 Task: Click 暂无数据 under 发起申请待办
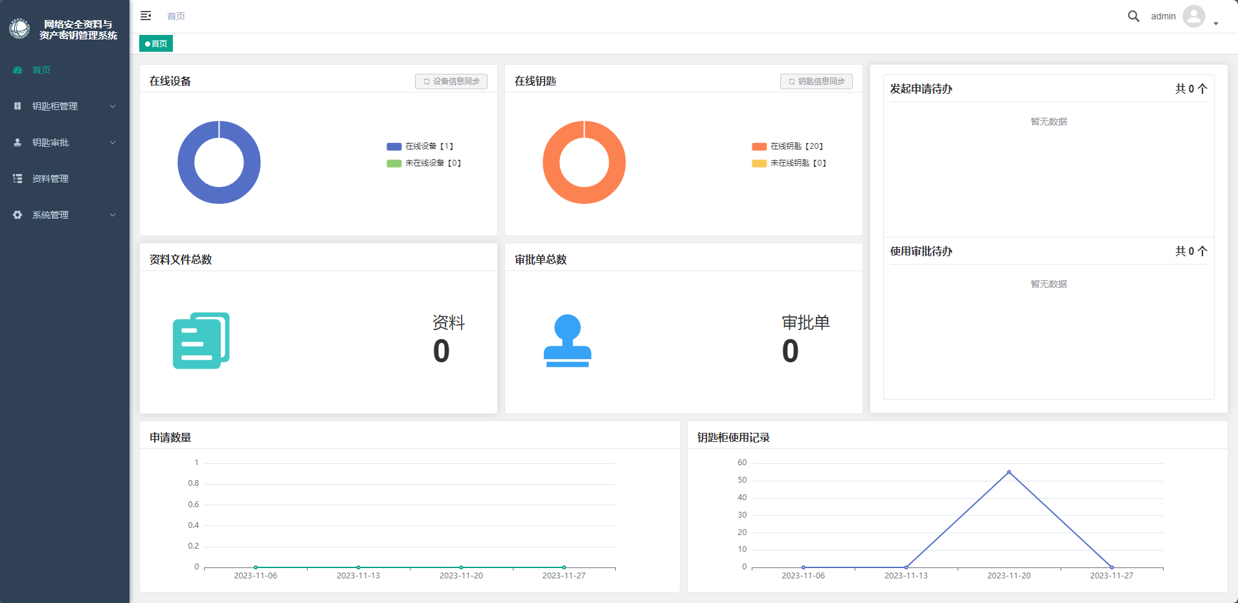click(x=1049, y=122)
